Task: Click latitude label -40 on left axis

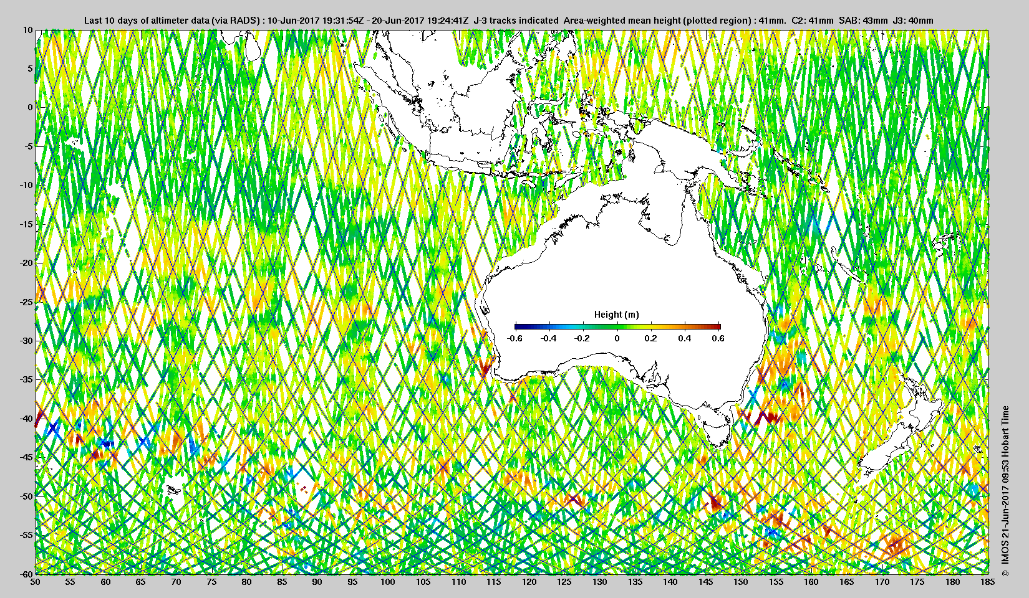Action: pyautogui.click(x=26, y=418)
